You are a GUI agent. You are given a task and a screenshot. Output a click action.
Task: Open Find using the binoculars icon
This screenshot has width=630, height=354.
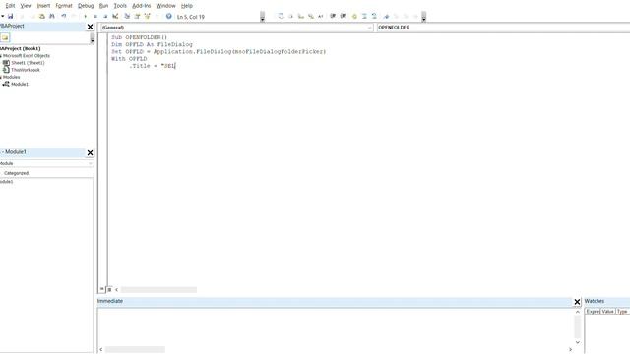coord(52,16)
